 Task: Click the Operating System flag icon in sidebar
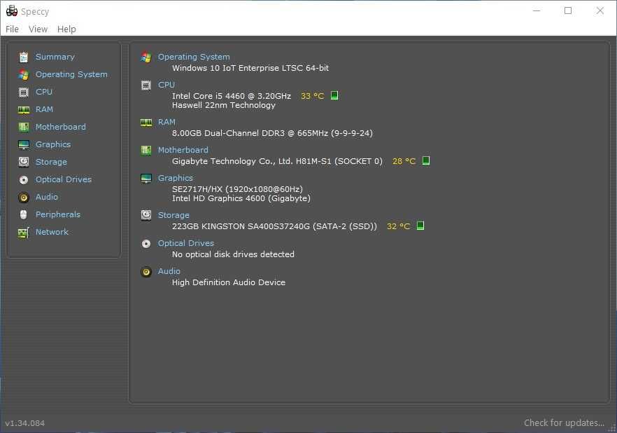pyautogui.click(x=24, y=74)
